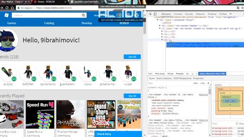Expand the second collapsed li node
This screenshot has height=137, width=244.
point(162,34)
